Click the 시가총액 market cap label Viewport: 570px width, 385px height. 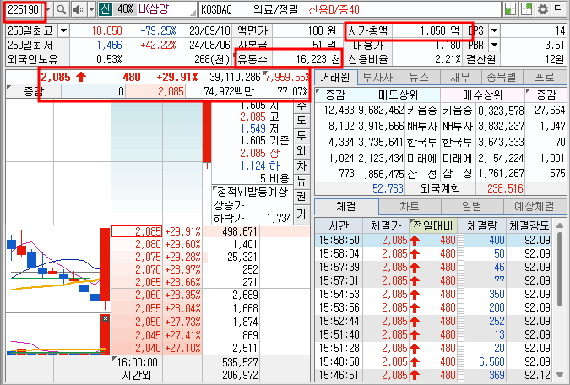tap(368, 30)
